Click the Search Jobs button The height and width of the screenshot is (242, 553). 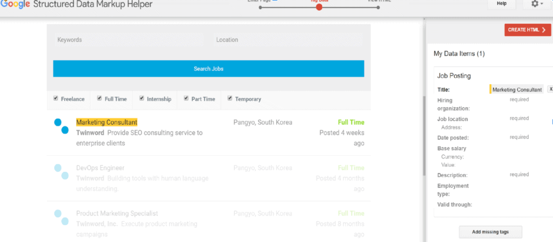208,68
